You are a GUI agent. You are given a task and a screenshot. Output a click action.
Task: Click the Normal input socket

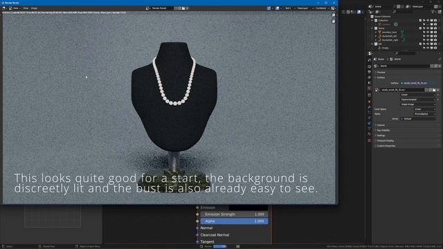(197, 228)
